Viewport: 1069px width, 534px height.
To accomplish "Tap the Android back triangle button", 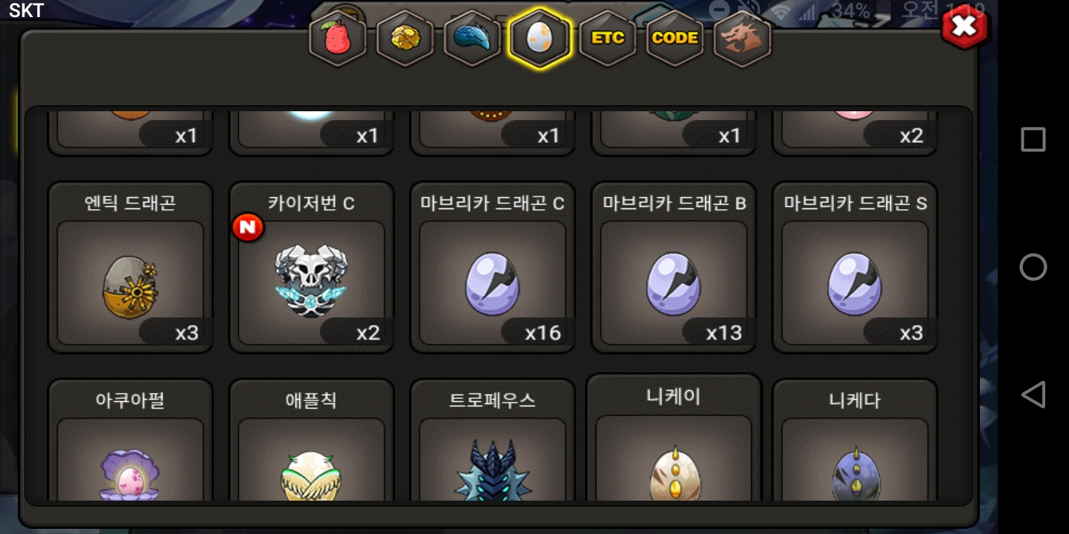I will point(1033,395).
